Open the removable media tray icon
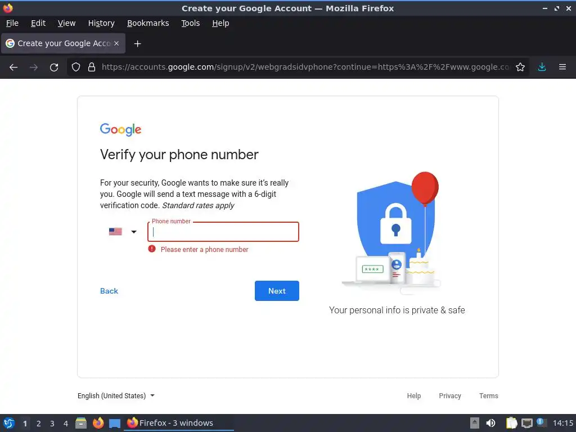Viewport: 576px width, 432px height. (475, 423)
